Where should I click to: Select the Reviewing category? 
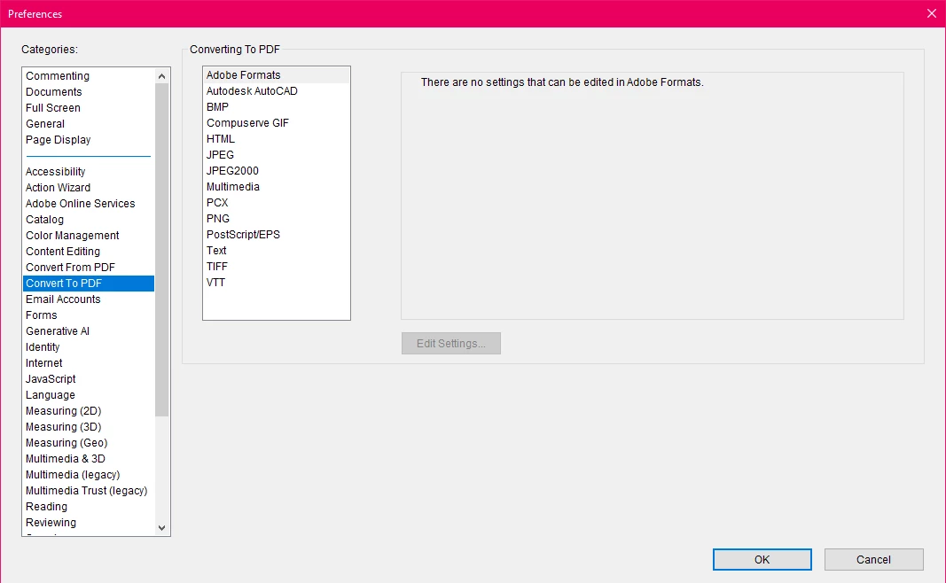[89, 524]
